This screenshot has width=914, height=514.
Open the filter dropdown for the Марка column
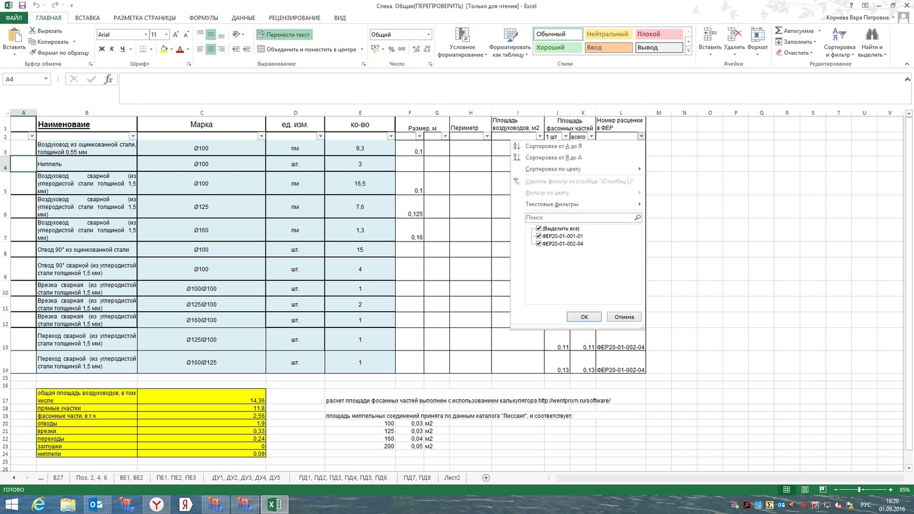tap(262, 137)
